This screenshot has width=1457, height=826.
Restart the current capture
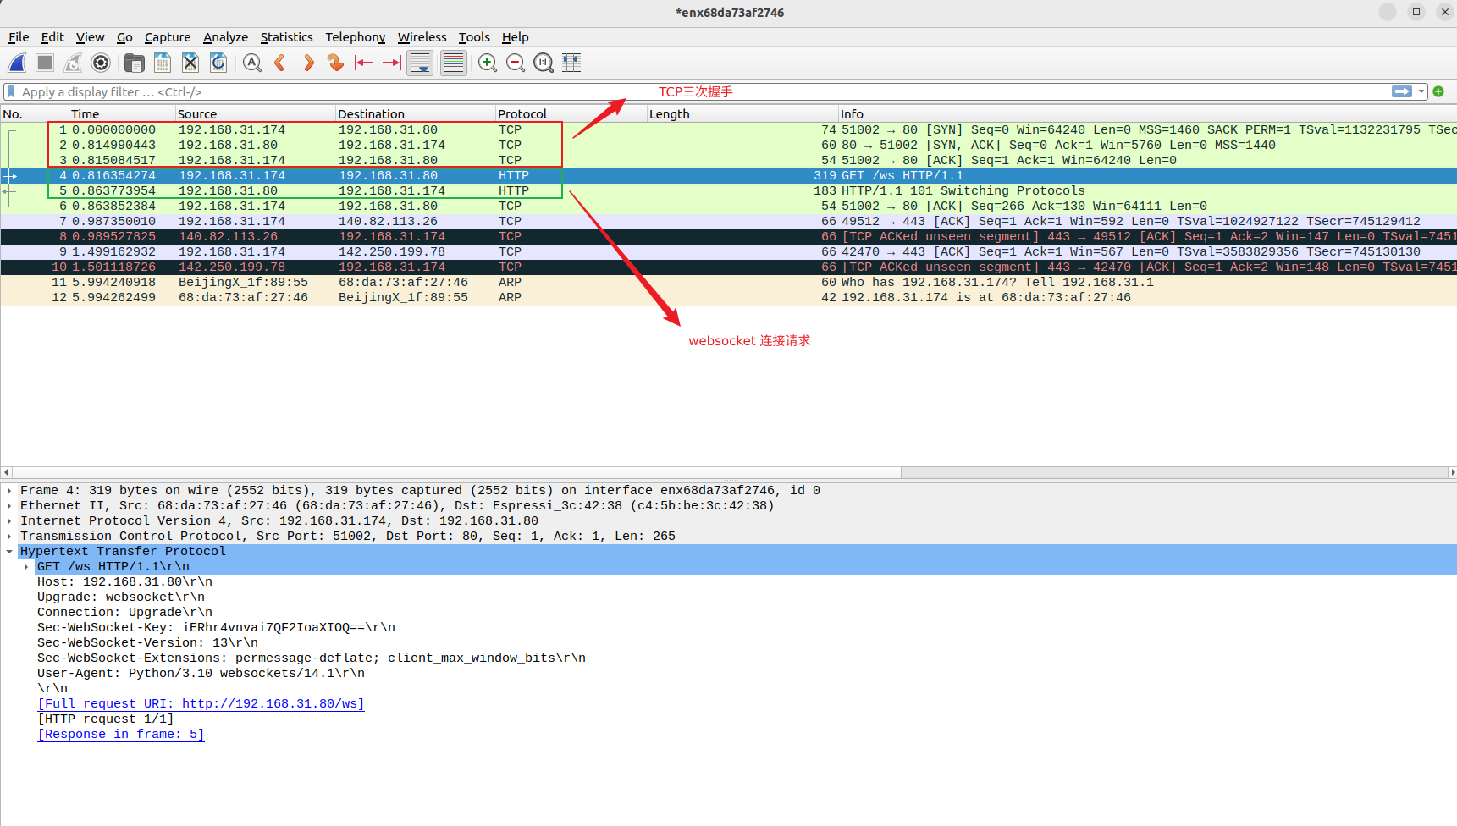[73, 63]
